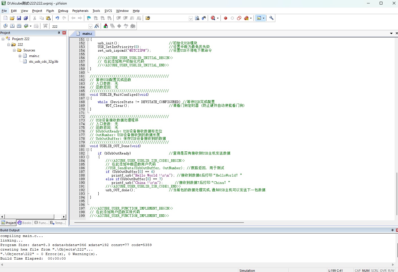
Task: Download to flash with the LOAD icon
Action: (x=45, y=26)
